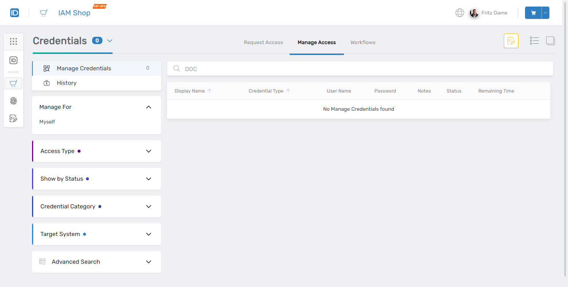
Task: Open History in the left menu
Action: coord(67,83)
